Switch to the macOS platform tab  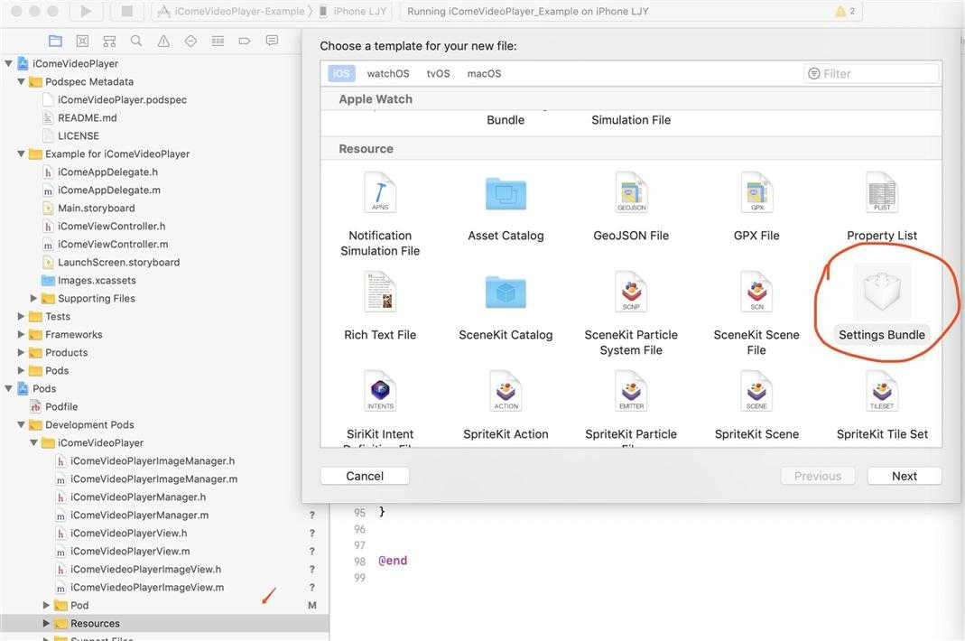[485, 73]
